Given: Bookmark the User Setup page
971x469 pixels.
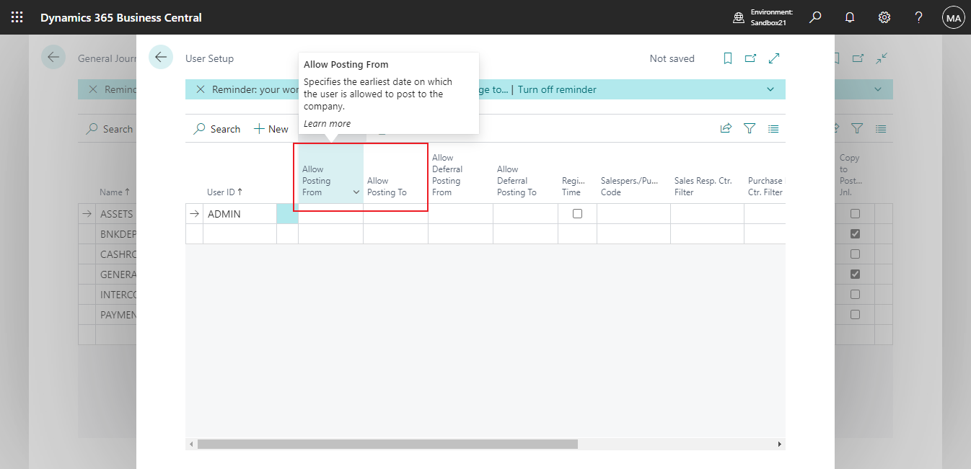Looking at the screenshot, I should tap(727, 58).
